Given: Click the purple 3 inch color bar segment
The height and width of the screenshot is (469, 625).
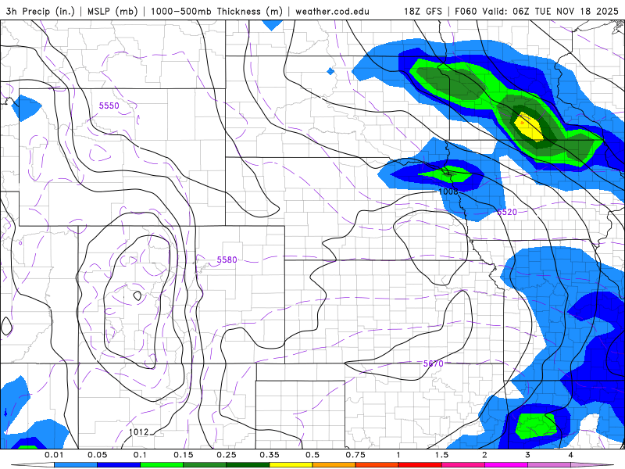Looking at the screenshot, I should 549,465.
